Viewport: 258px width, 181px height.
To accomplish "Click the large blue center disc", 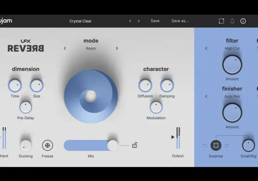I will [x=91, y=96].
